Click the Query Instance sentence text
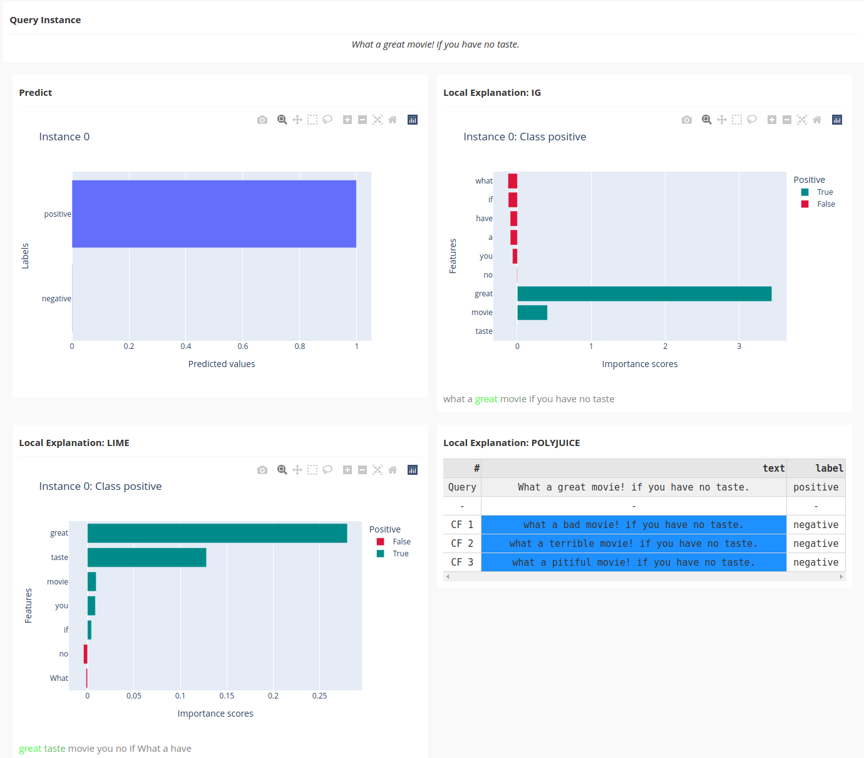Screen dimensions: 864x758 (x=435, y=44)
